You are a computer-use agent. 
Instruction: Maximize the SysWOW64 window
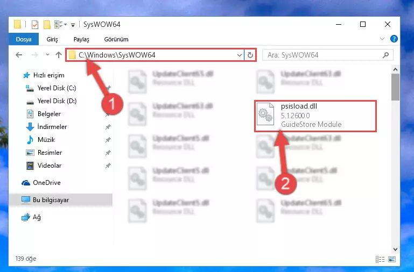point(363,24)
